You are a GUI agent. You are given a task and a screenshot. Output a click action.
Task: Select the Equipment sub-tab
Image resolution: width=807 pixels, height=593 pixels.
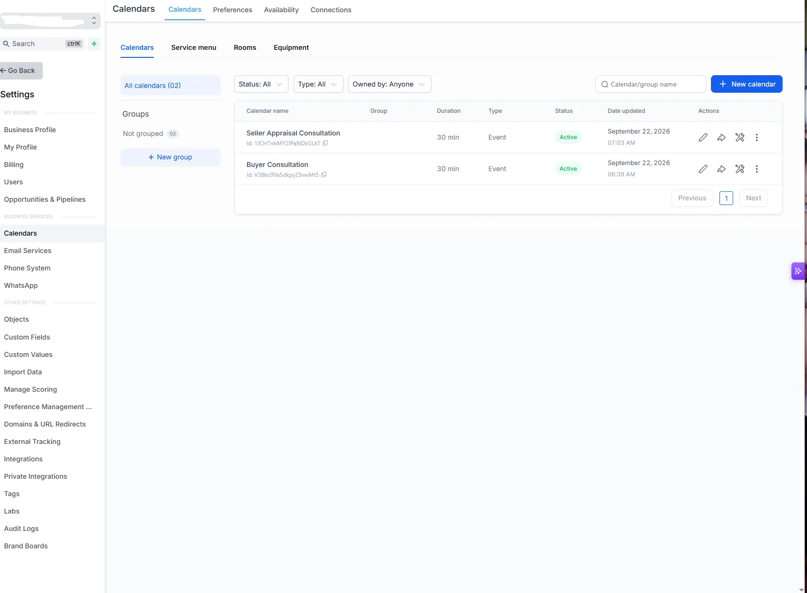tap(291, 47)
